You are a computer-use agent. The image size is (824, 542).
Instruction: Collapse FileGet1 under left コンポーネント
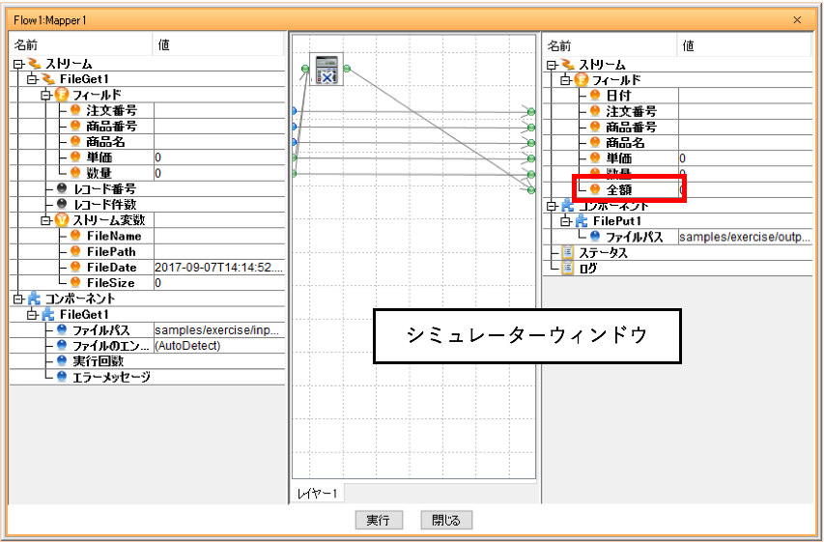coord(33,314)
